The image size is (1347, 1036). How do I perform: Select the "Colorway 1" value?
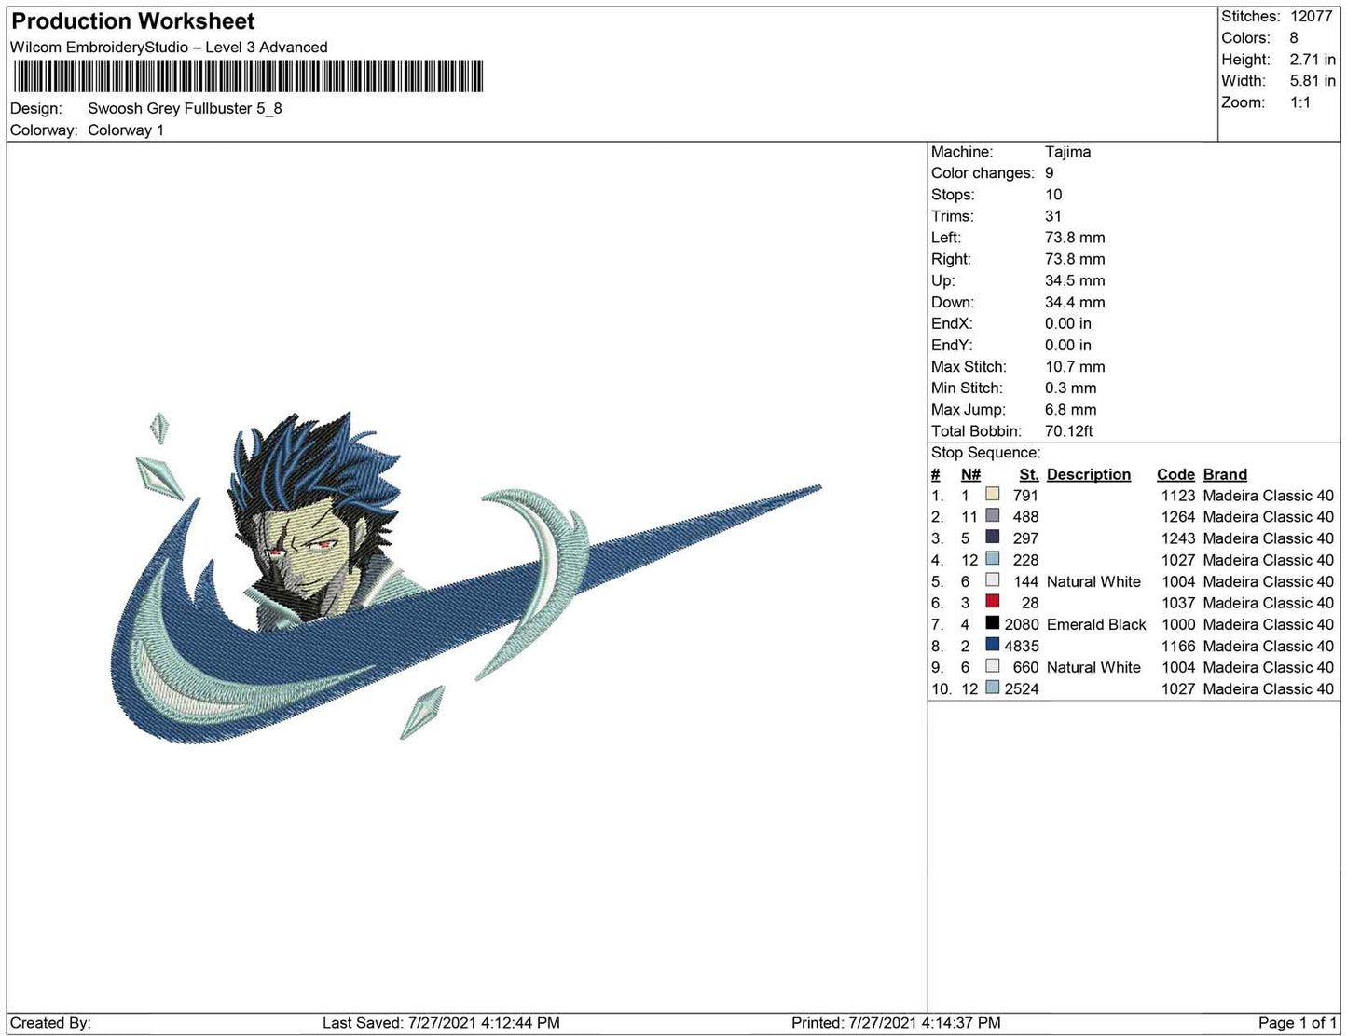pyautogui.click(x=126, y=130)
